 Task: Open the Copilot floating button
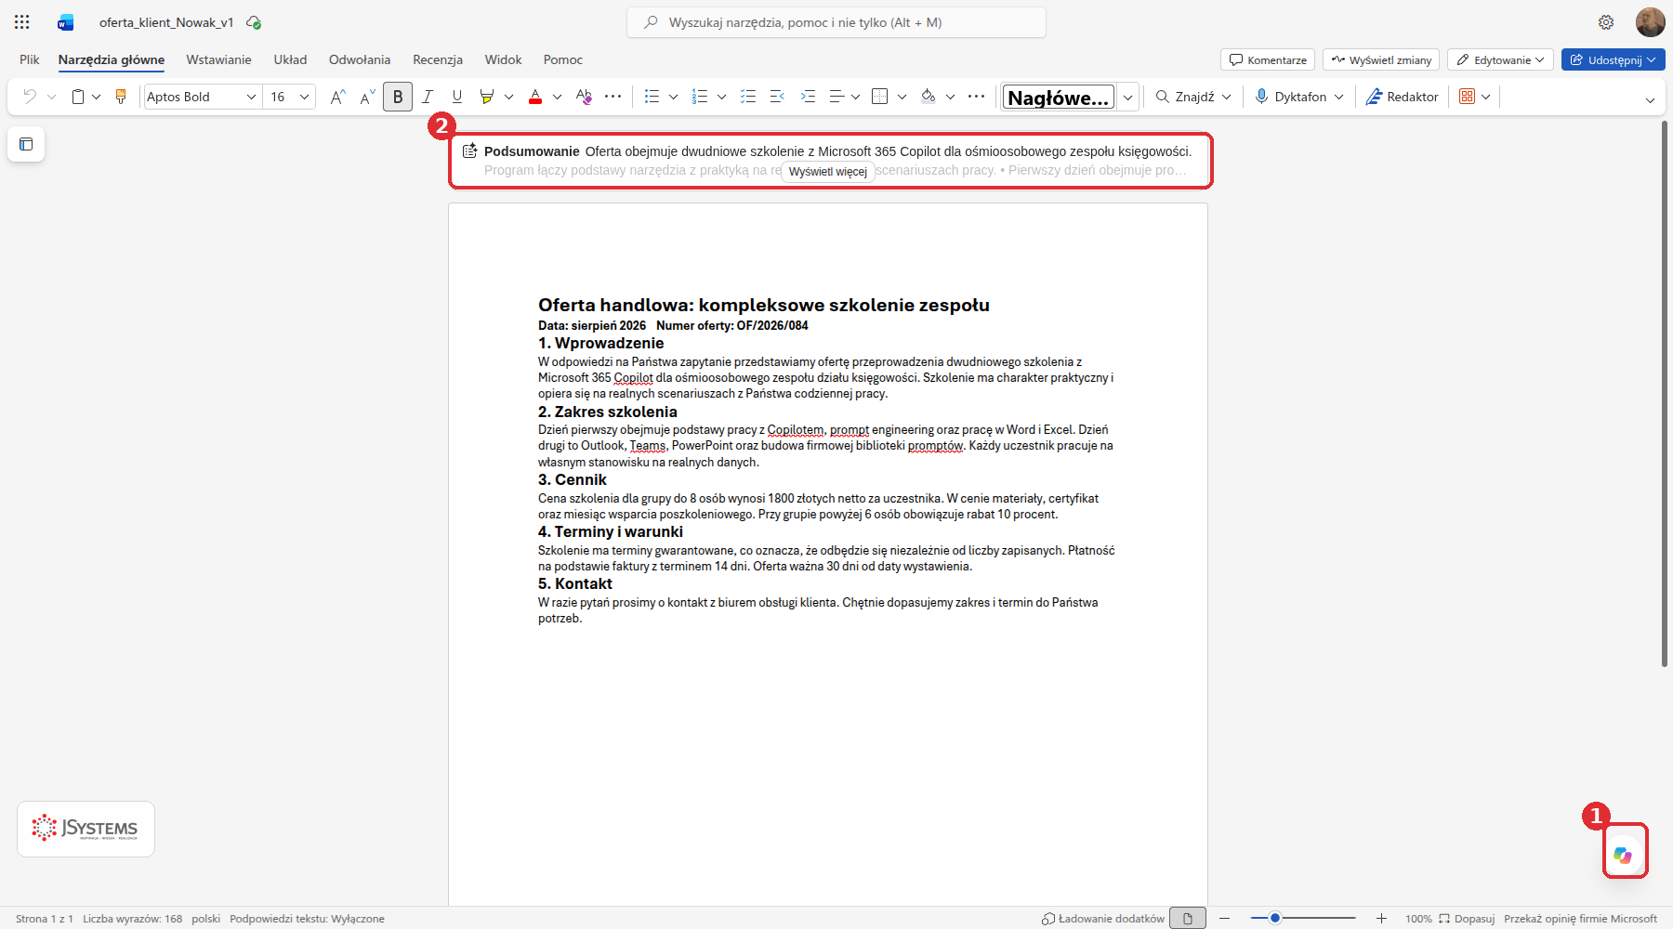[x=1624, y=855]
